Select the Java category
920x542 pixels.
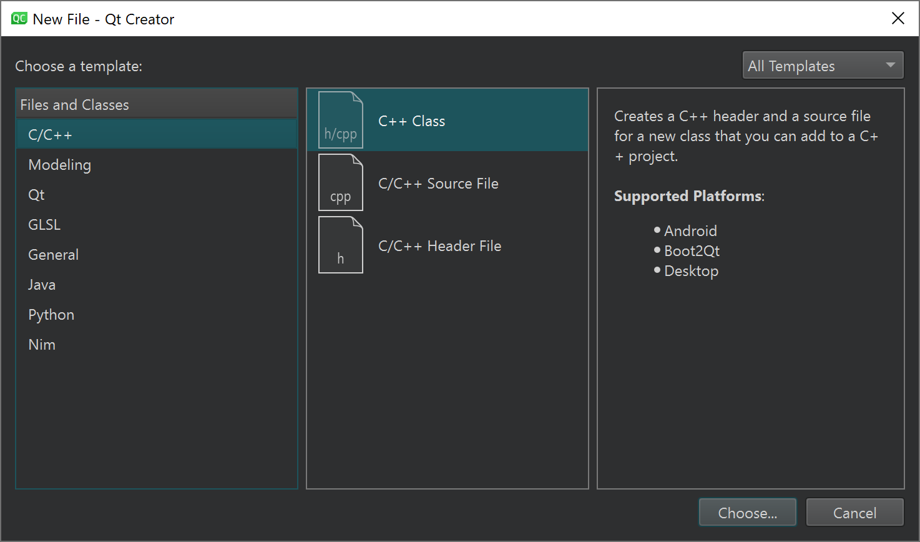pyautogui.click(x=42, y=285)
